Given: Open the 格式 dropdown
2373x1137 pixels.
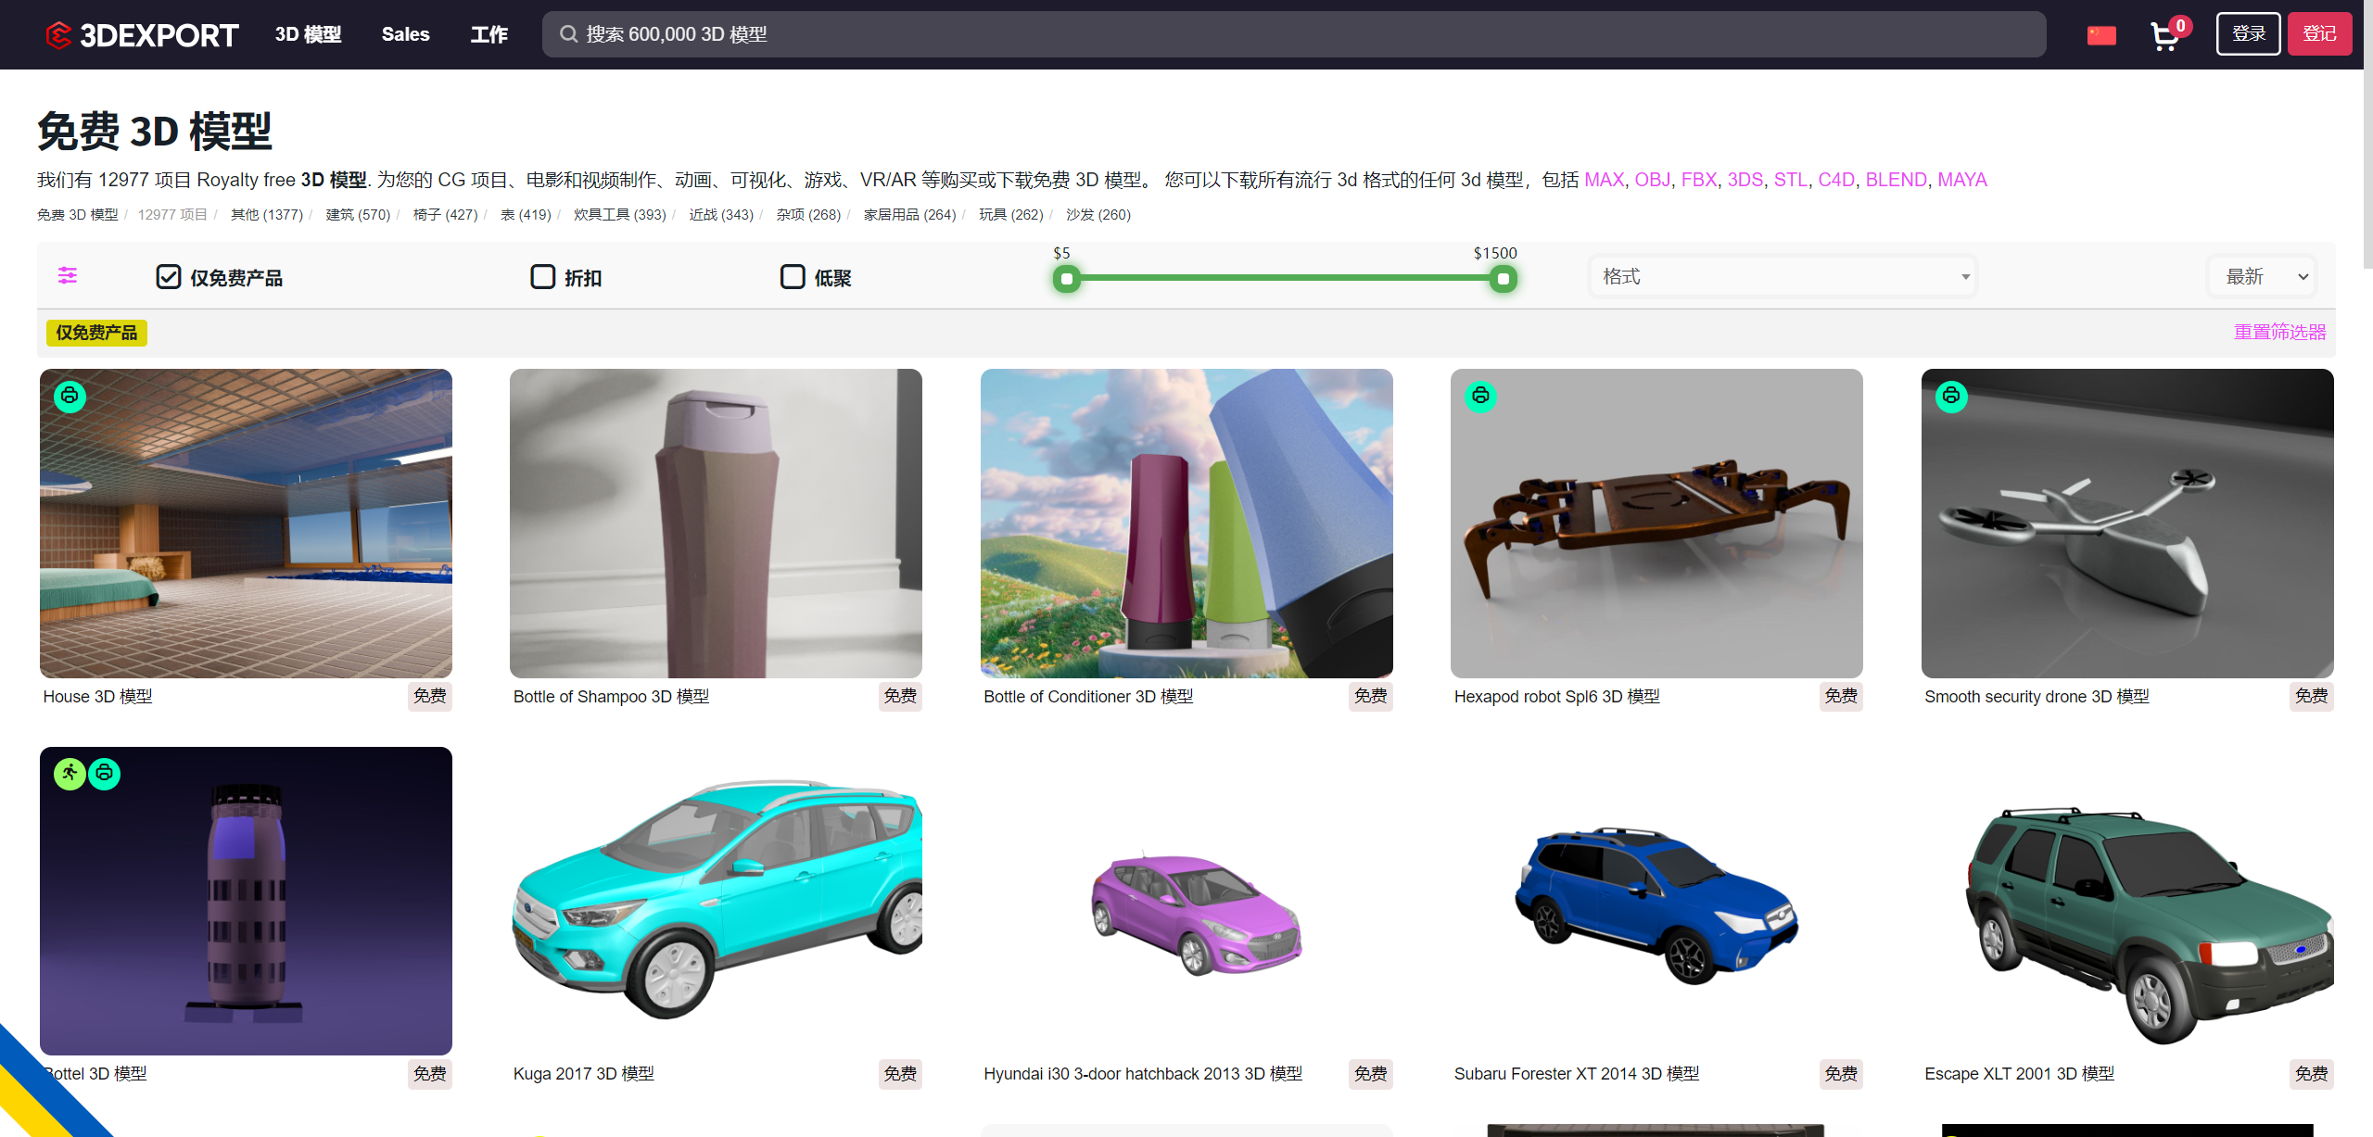Looking at the screenshot, I should pos(1782,275).
